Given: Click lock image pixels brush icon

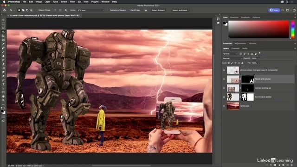Looking at the screenshot, I should coord(232,63).
